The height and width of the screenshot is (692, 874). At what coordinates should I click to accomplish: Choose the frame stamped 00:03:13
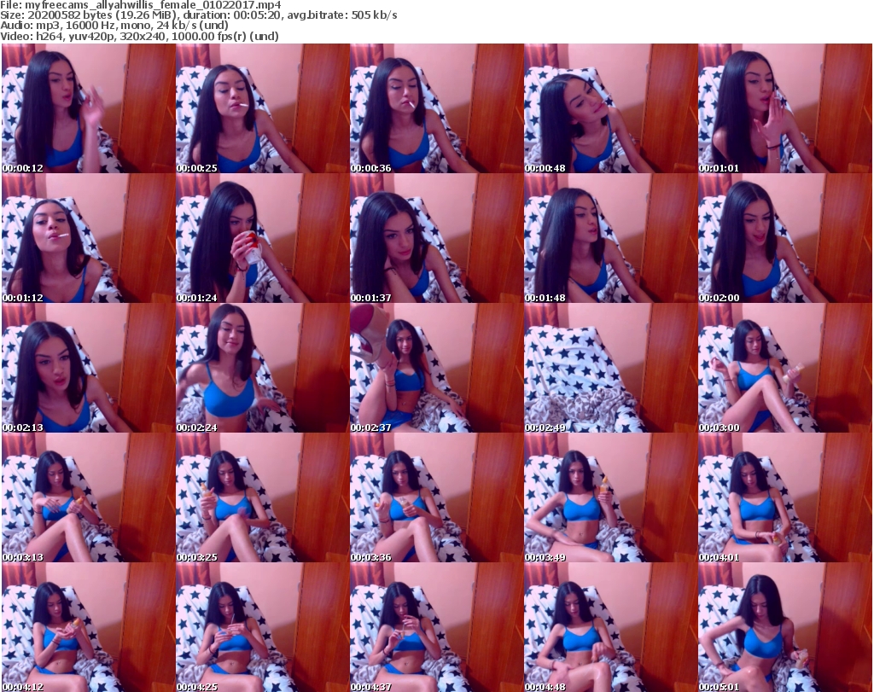coord(89,498)
